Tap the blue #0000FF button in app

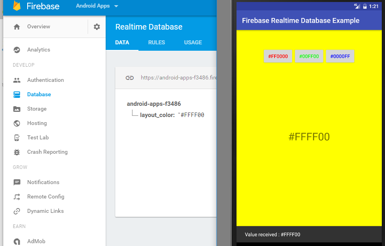[x=340, y=56]
